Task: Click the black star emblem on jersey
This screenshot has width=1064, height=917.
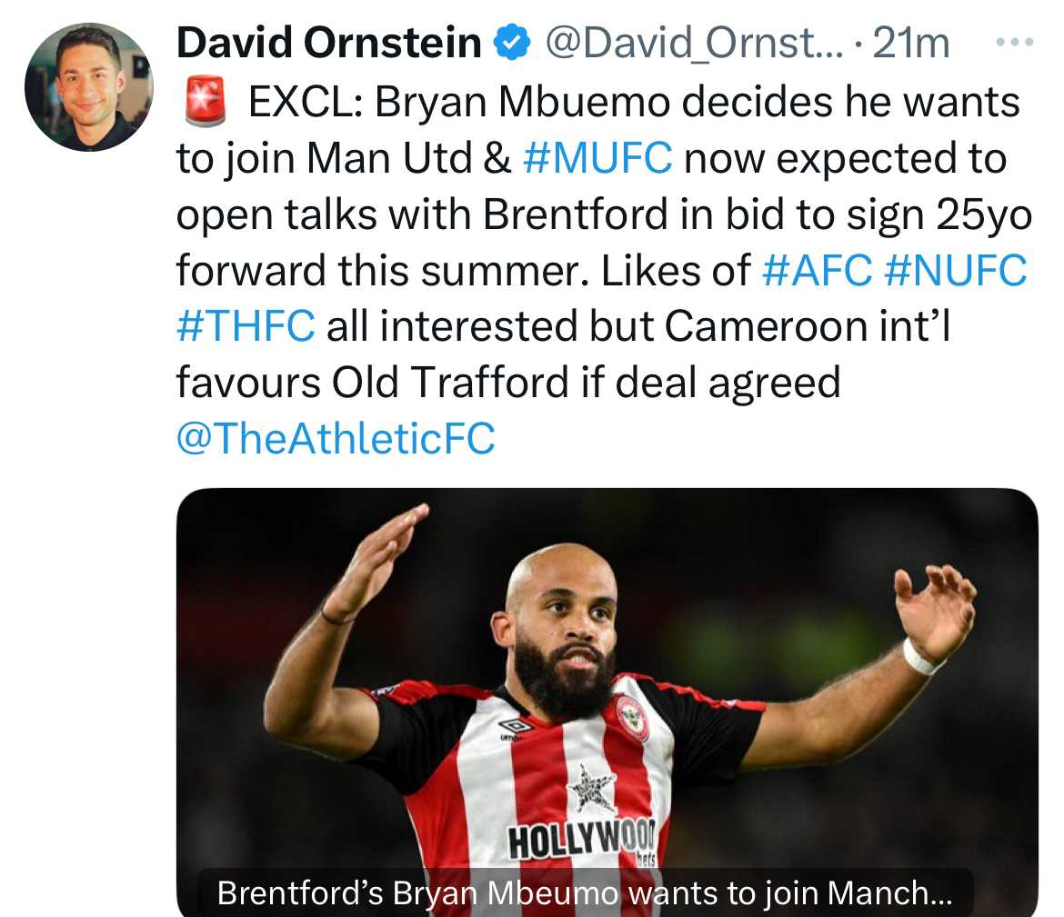Action: pyautogui.click(x=591, y=787)
